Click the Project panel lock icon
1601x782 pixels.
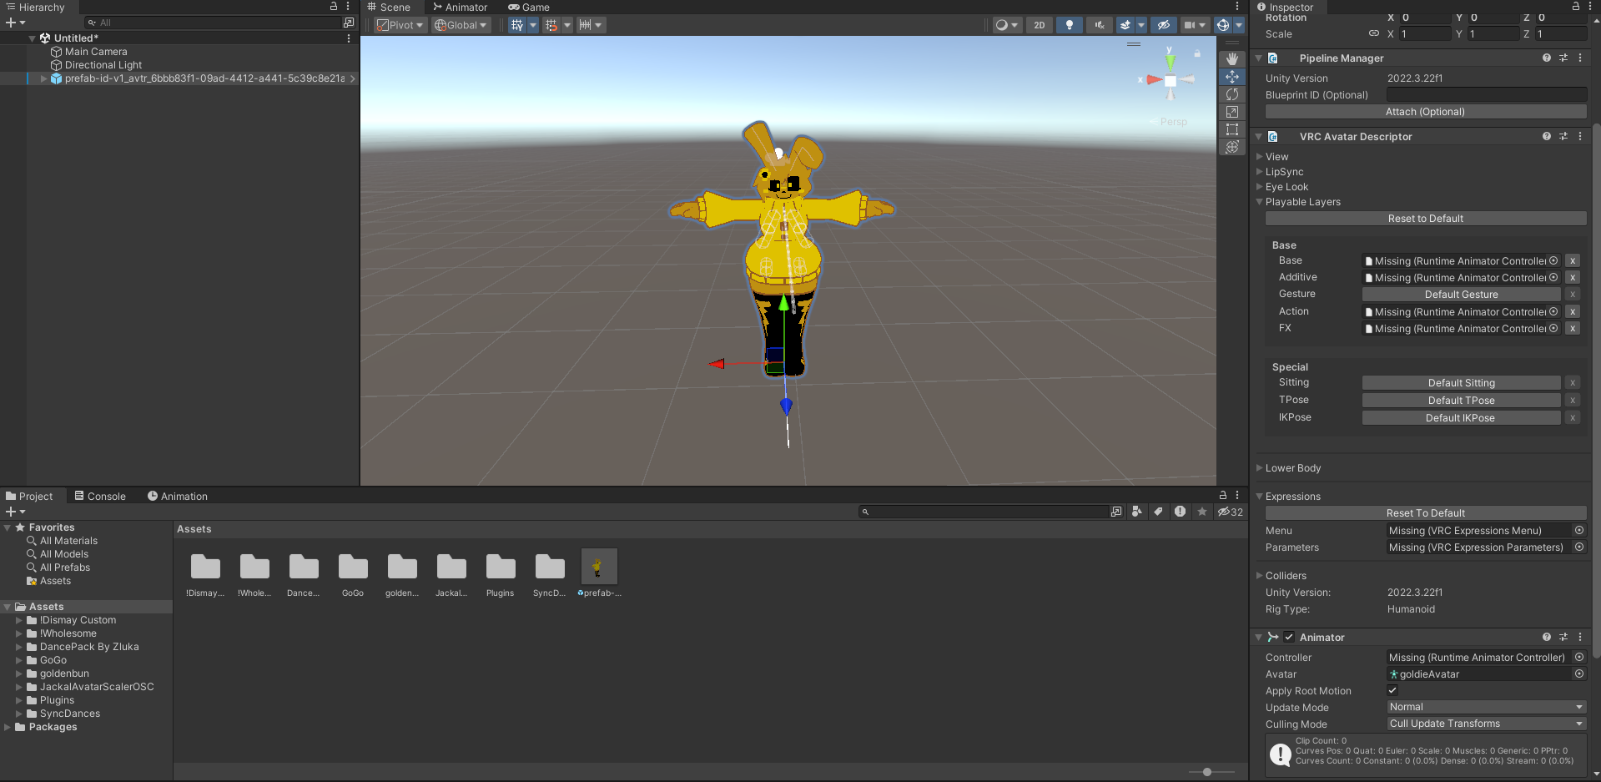tap(1223, 496)
